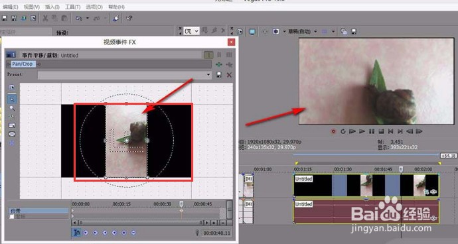Open the 视图(V) menu
This screenshot has height=244, width=458.
[32, 7]
